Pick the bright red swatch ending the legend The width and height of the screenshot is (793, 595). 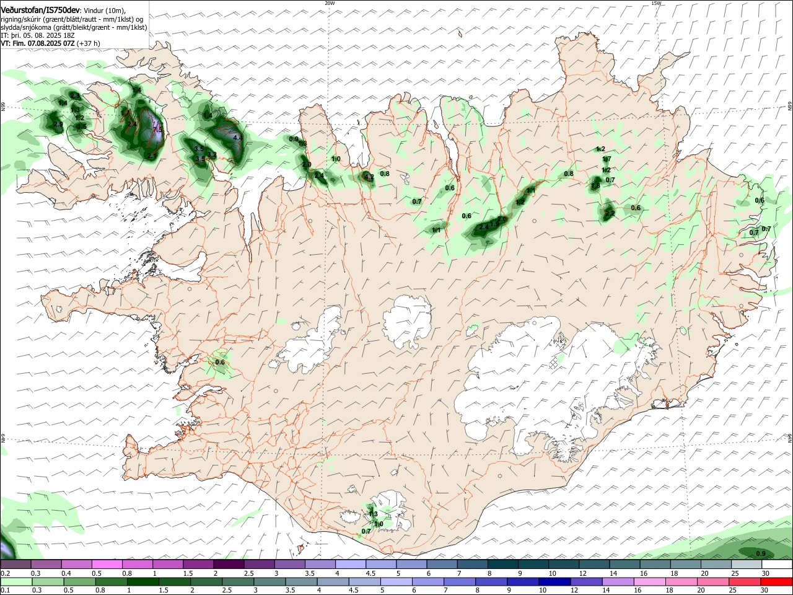[777, 581]
